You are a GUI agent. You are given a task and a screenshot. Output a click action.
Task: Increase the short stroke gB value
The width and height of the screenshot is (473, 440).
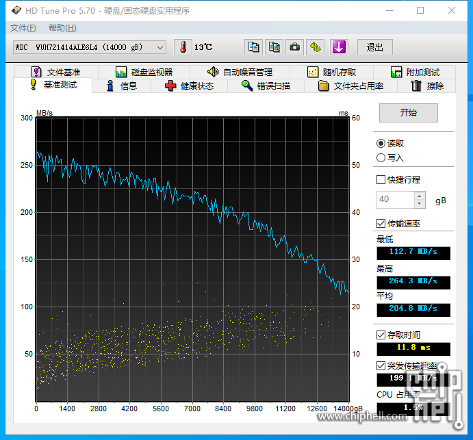tap(420, 196)
